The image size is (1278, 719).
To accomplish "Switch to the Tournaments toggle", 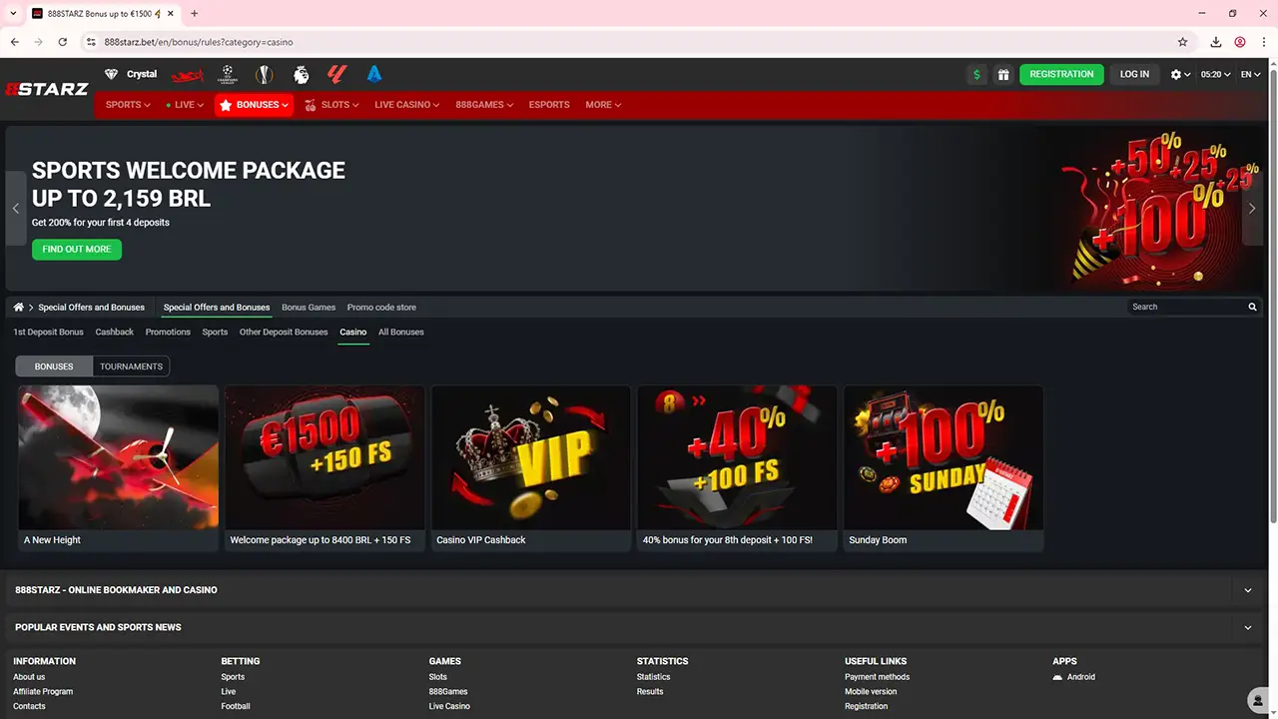I will [x=131, y=366].
